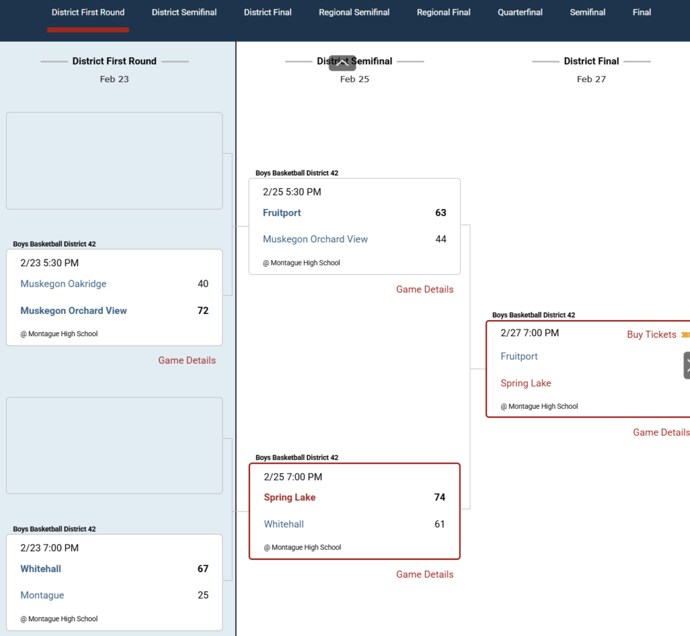Open the Quarterfinal tab

[520, 12]
